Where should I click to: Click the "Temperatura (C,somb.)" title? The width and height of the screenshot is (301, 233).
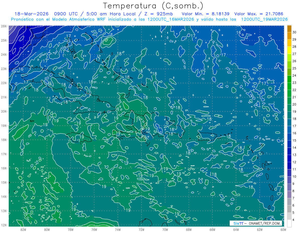(x=153, y=6)
